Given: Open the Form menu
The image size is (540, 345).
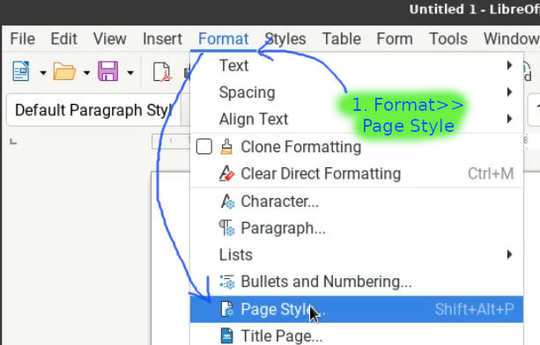Looking at the screenshot, I should pyautogui.click(x=395, y=39).
